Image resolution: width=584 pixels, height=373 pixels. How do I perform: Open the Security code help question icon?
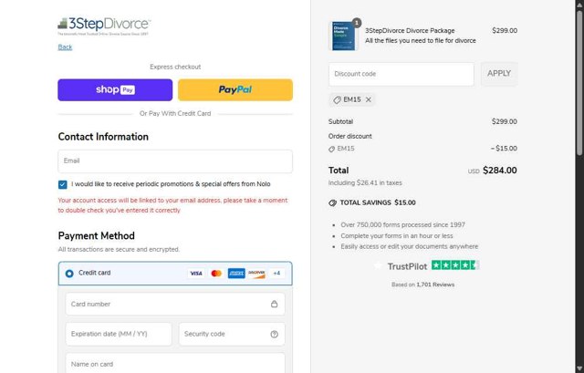[x=274, y=334]
